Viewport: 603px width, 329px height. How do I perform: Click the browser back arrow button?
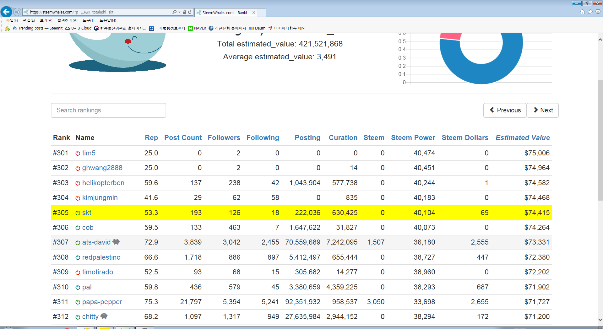[6, 12]
